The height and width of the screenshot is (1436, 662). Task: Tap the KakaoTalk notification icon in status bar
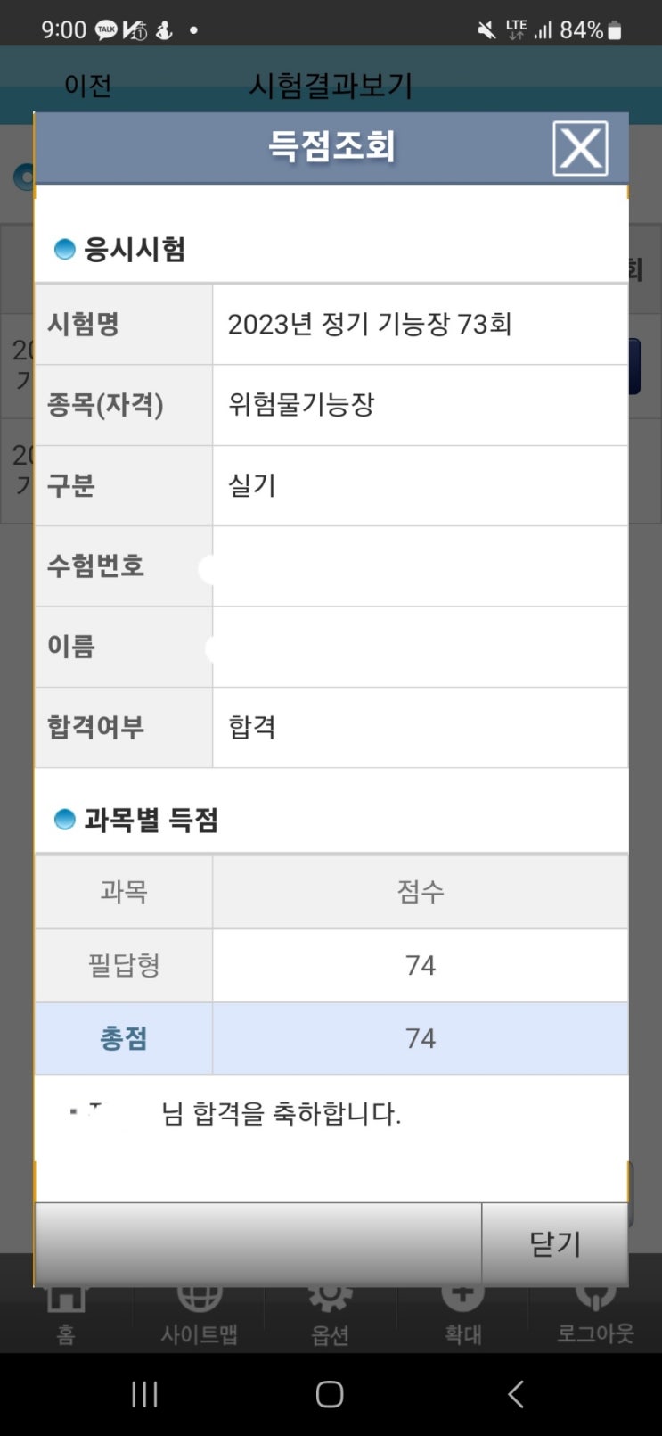coord(106,30)
